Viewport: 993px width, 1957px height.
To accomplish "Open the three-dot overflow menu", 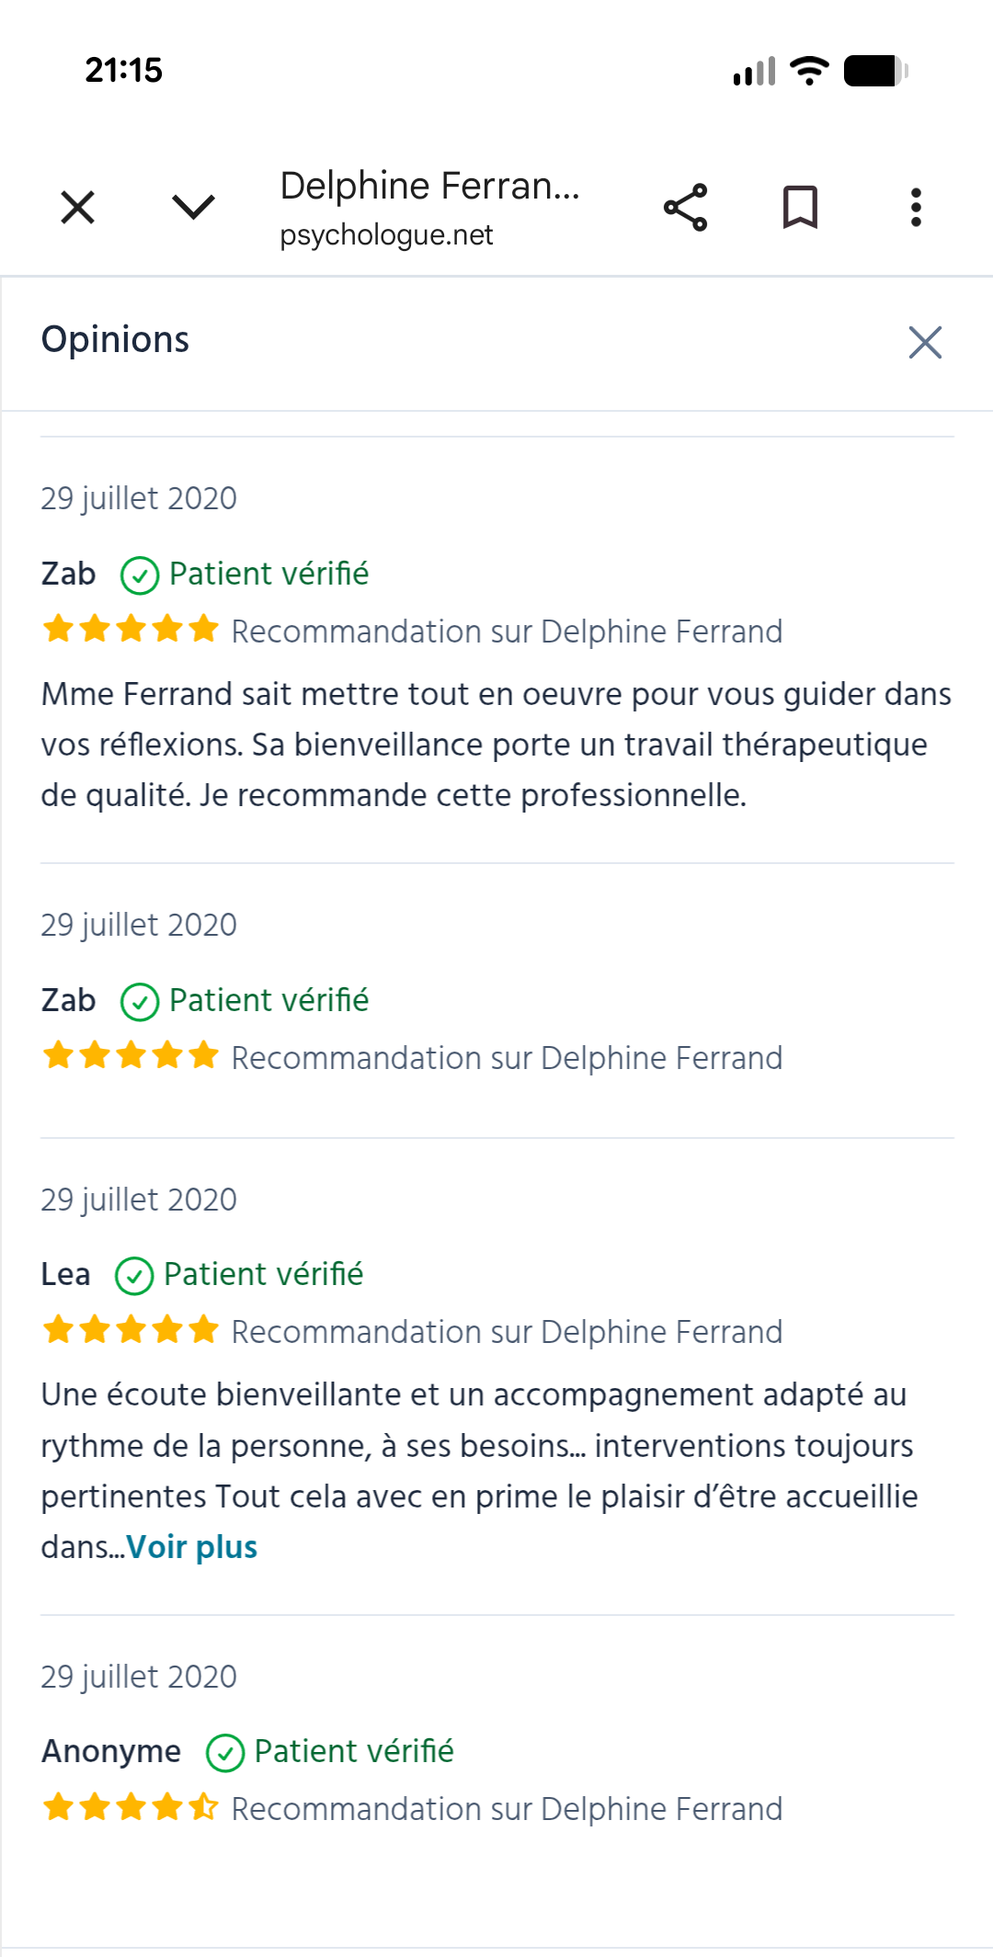I will click(x=916, y=207).
